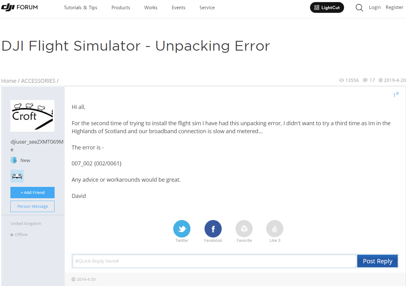406x286 pixels.
Task: Focus the Quick Reply input field
Action: tap(214, 261)
